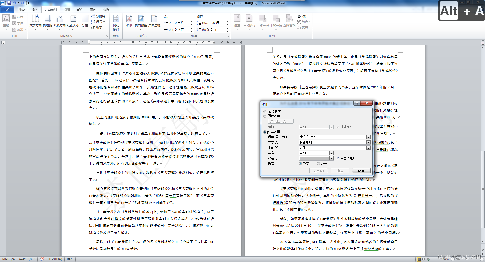Toggle the 半透明 checkbox
This screenshot has width=485, height=262.
pos(338,158)
